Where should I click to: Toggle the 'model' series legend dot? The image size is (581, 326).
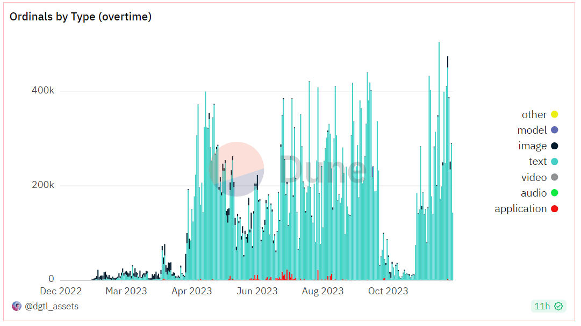pos(554,130)
